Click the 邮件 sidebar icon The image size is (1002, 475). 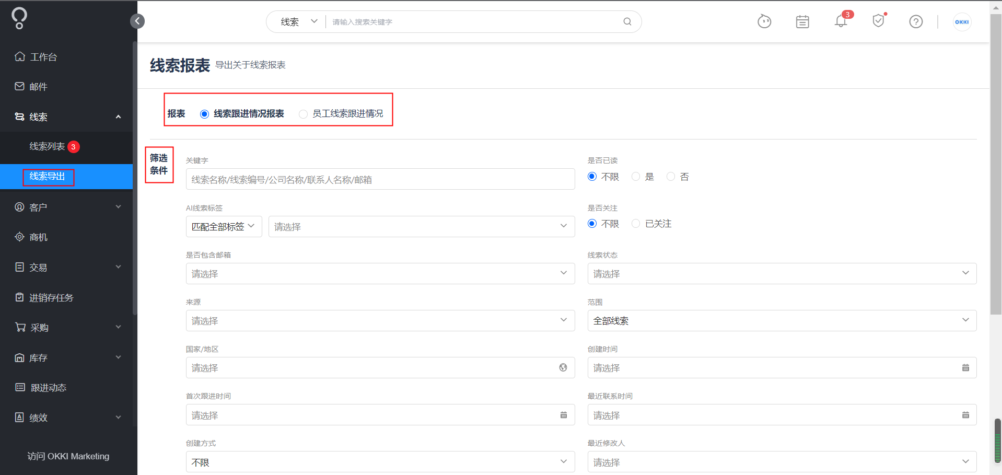click(x=19, y=86)
